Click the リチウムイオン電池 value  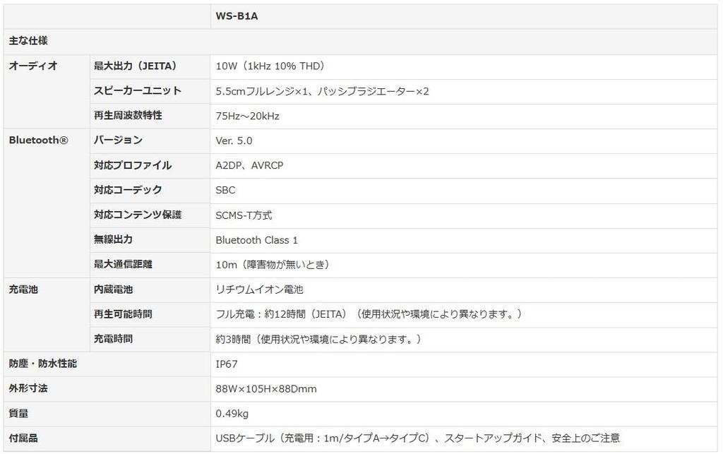click(259, 289)
